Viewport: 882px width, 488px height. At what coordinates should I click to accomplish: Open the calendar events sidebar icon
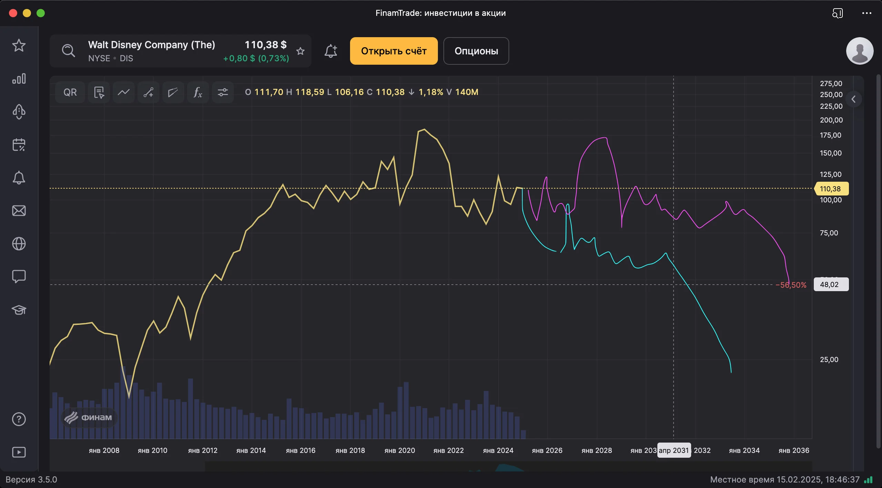coord(19,145)
